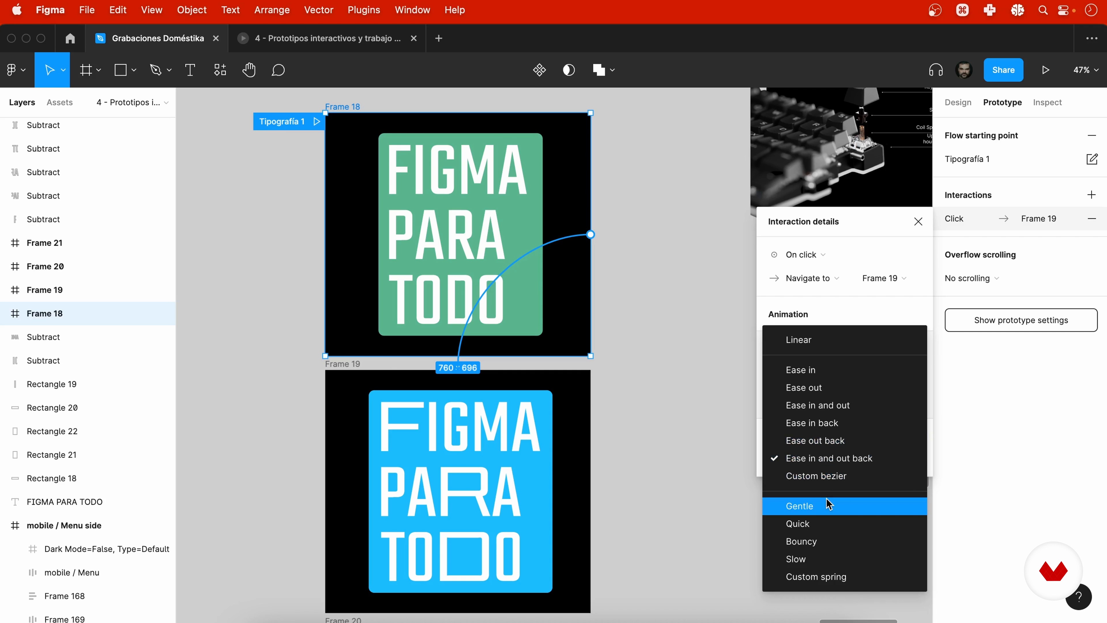Open the Plugins menu
Image resolution: width=1107 pixels, height=623 pixels.
[x=364, y=10]
